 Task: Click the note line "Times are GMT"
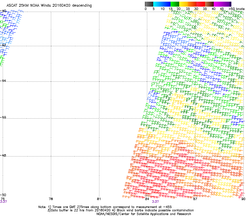pyautogui.click(x=64, y=207)
